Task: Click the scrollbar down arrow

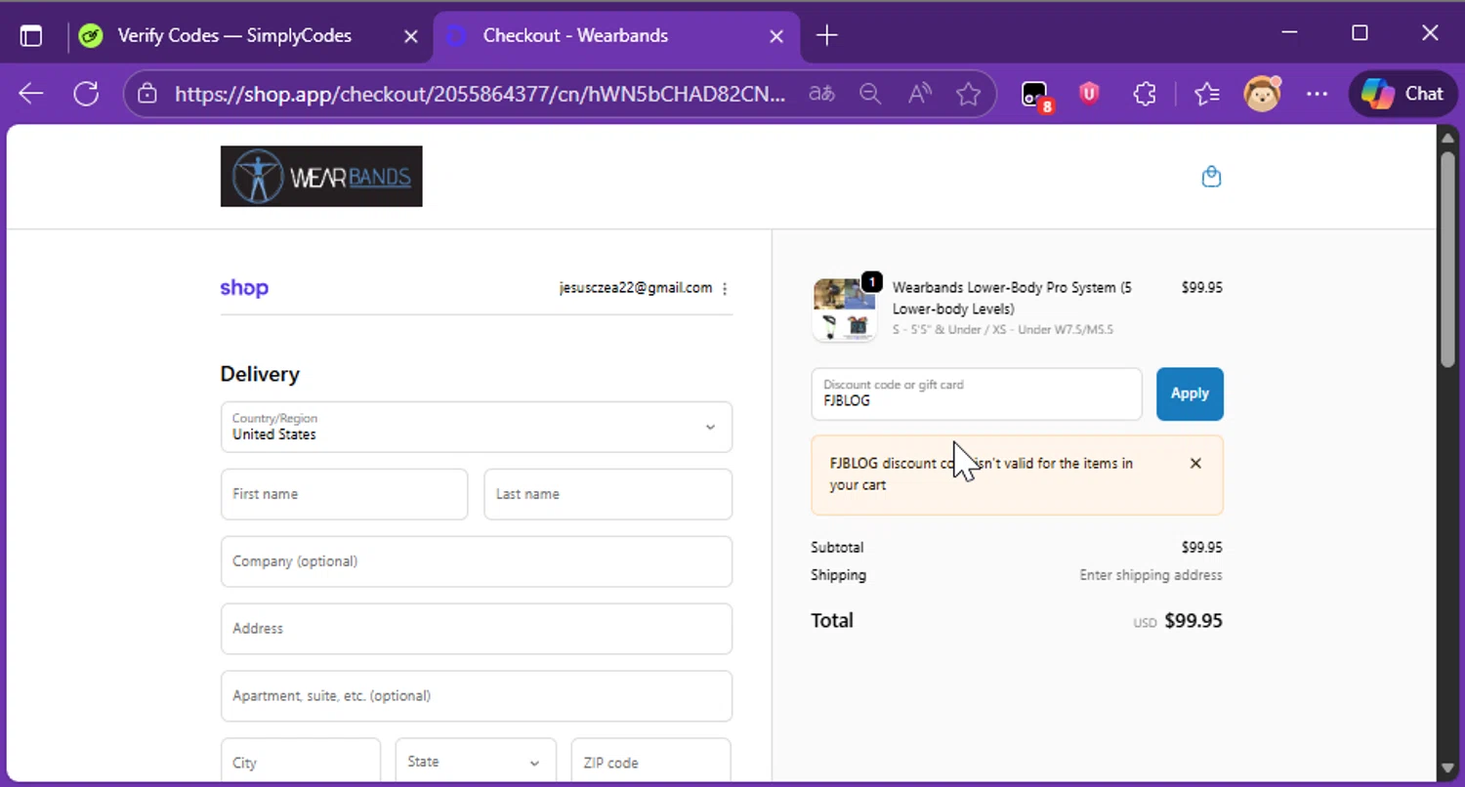Action: 1449,769
